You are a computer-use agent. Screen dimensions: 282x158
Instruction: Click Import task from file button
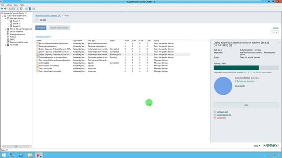tap(59, 28)
